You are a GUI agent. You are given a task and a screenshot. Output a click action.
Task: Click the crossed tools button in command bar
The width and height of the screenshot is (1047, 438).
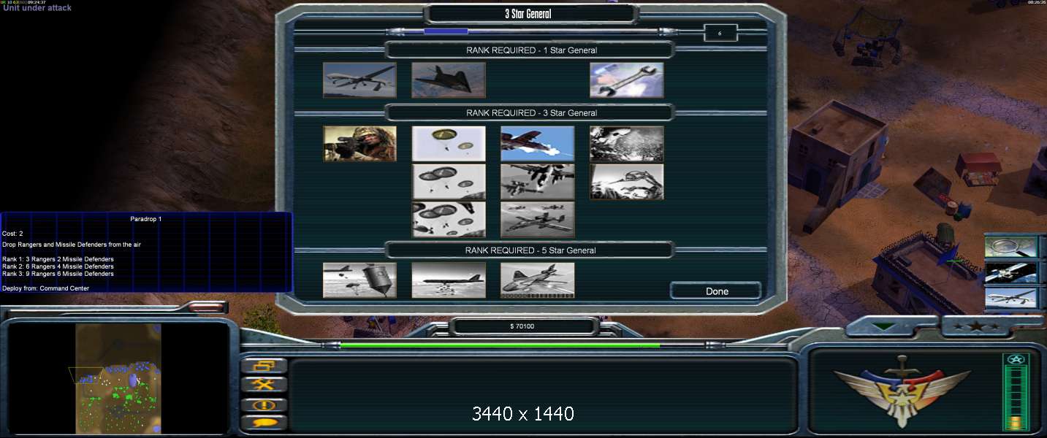264,384
